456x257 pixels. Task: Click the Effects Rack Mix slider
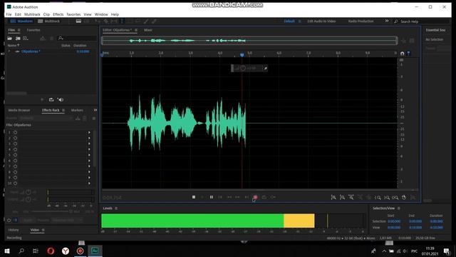51,211
